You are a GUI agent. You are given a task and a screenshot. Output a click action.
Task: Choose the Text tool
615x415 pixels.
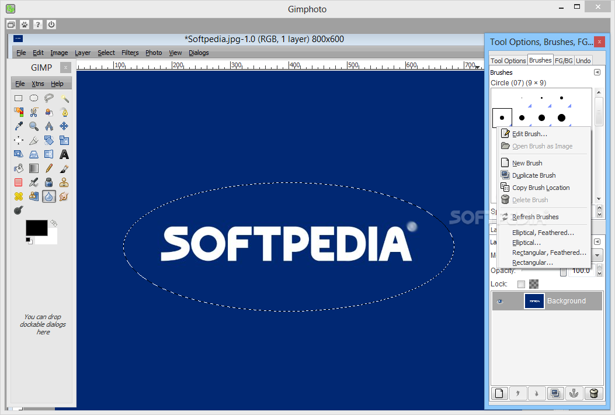point(64,154)
